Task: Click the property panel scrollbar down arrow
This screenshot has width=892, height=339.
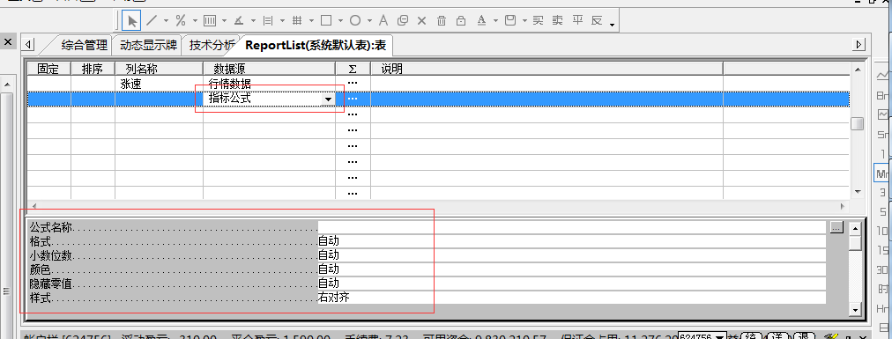Action: (x=855, y=309)
